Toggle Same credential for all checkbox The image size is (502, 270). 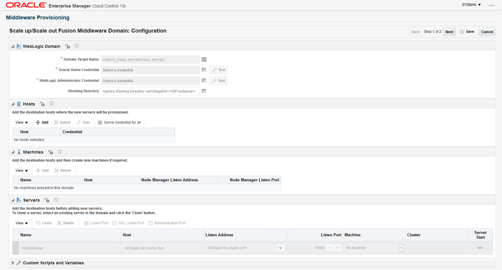(100, 122)
